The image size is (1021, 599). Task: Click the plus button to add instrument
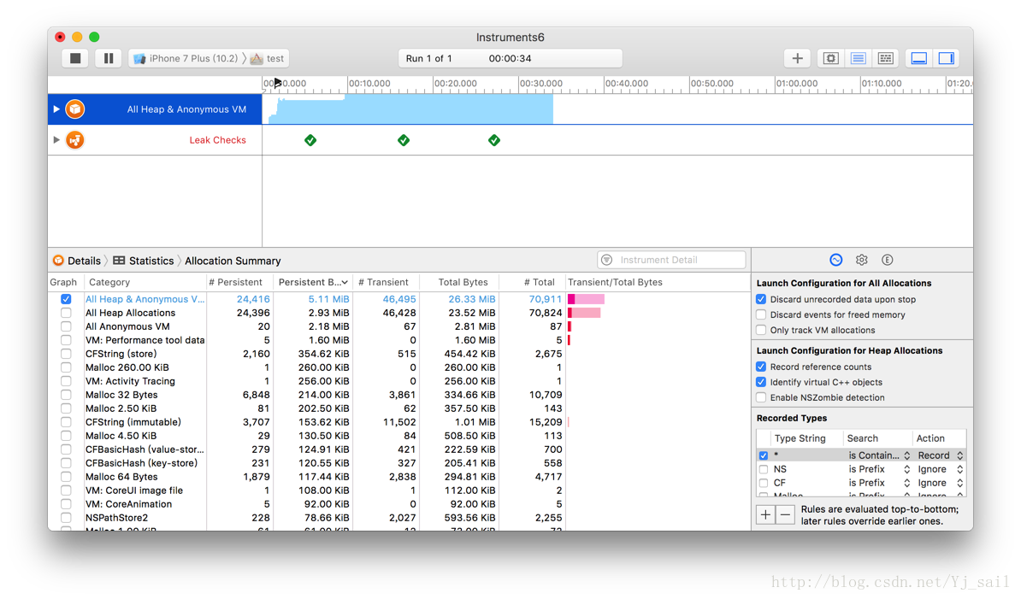pos(797,58)
